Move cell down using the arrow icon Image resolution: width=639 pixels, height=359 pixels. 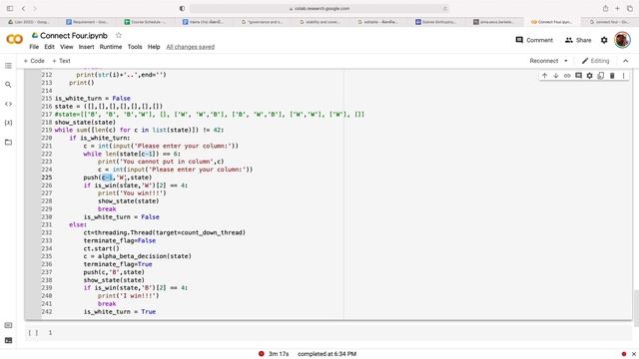point(556,76)
